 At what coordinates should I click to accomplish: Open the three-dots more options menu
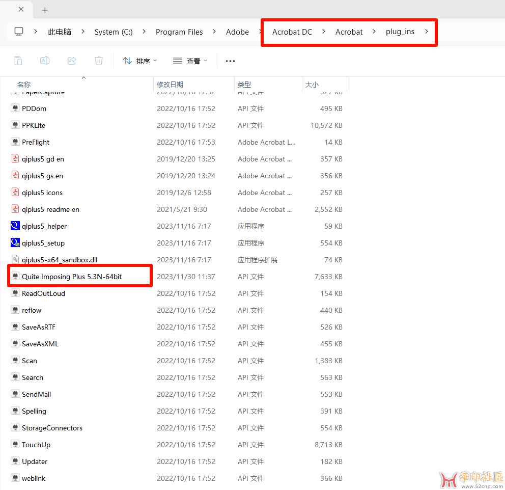coord(230,61)
